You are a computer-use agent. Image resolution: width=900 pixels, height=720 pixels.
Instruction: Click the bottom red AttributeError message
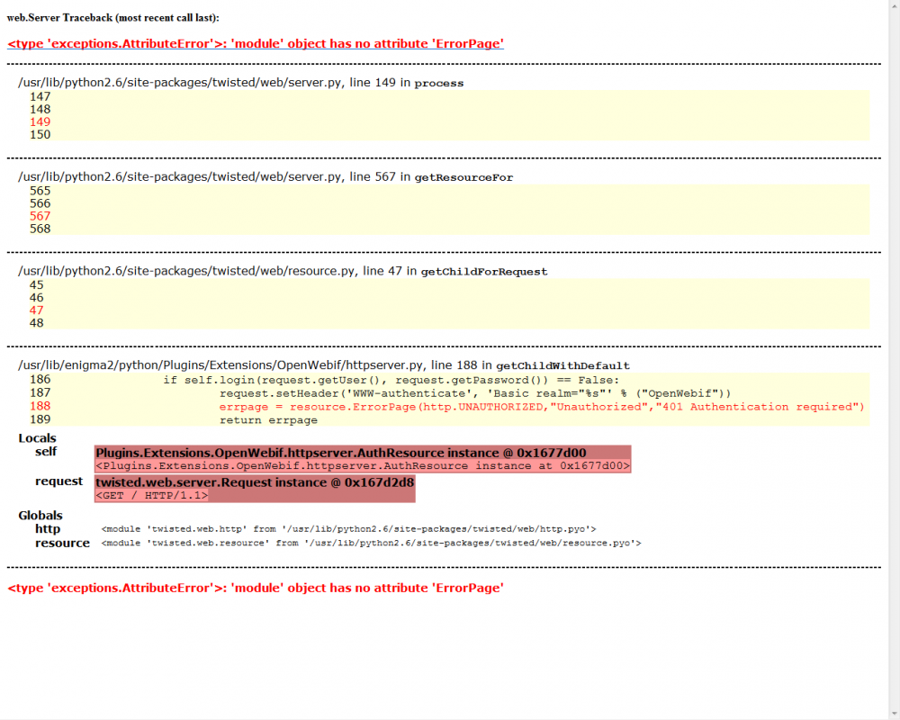(256, 588)
